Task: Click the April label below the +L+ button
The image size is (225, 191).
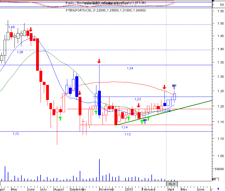Action: pos(171,189)
